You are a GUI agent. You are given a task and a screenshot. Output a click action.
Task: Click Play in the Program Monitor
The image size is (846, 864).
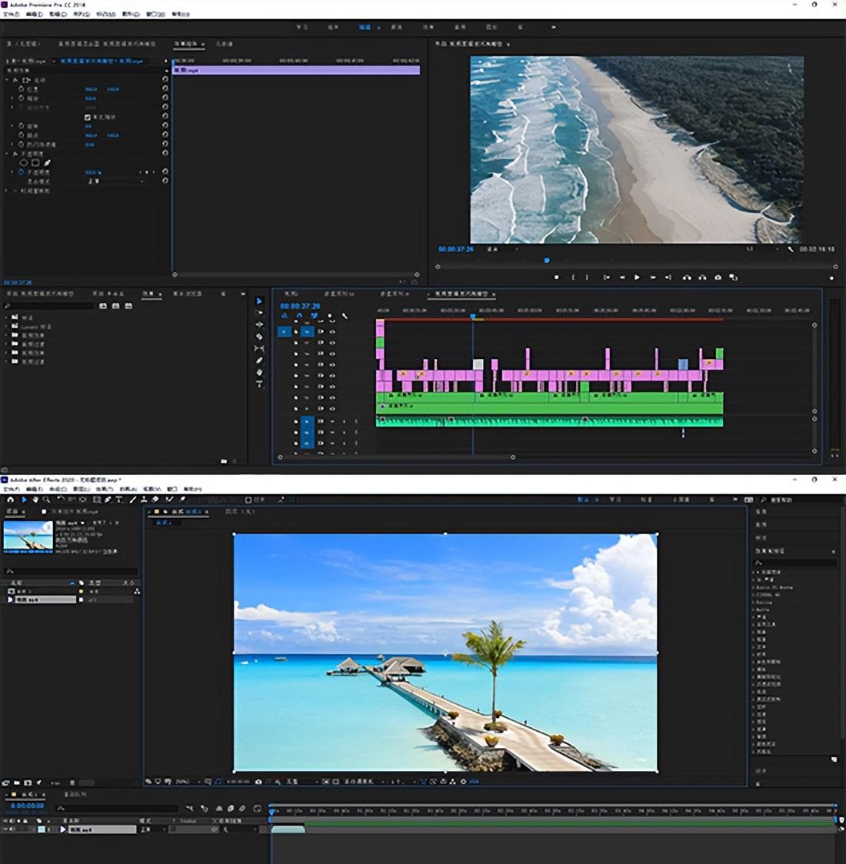pos(637,277)
